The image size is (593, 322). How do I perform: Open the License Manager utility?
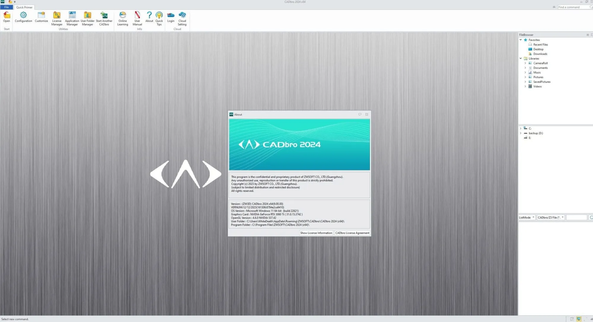[56, 18]
